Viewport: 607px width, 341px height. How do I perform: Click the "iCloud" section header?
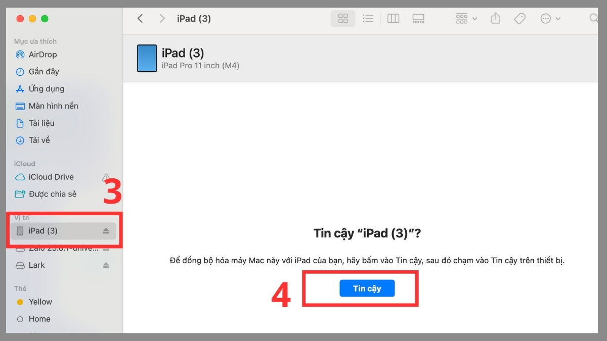coord(25,164)
